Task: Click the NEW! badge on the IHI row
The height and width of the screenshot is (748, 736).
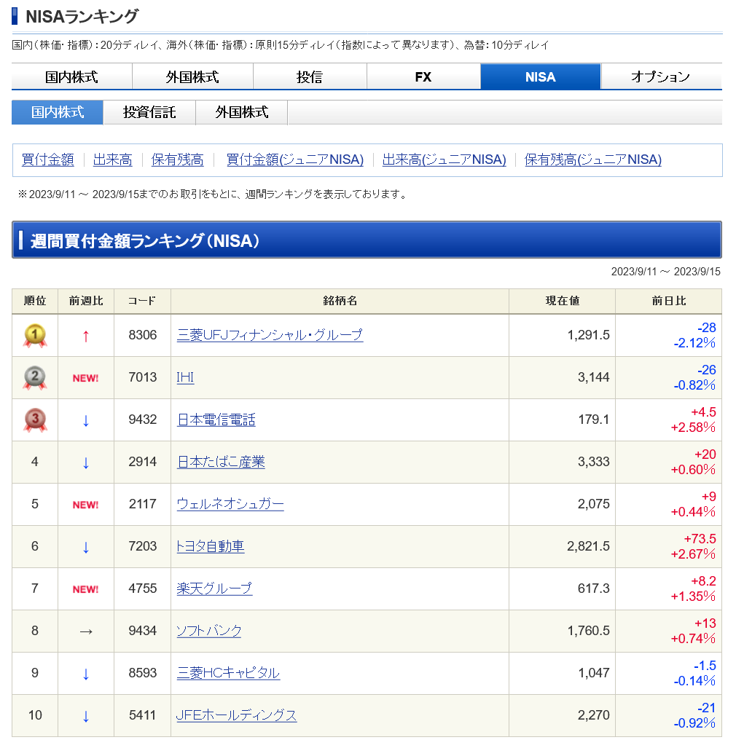Action: pyautogui.click(x=85, y=377)
